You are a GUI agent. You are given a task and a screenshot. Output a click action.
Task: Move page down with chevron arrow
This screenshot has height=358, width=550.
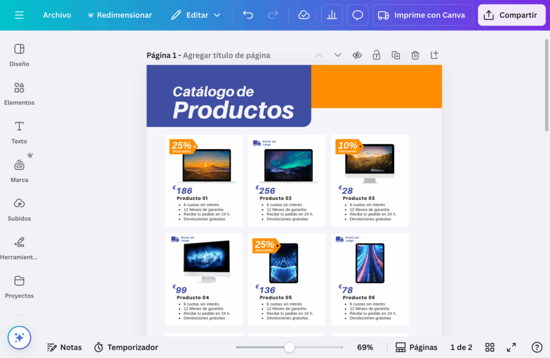tap(338, 55)
